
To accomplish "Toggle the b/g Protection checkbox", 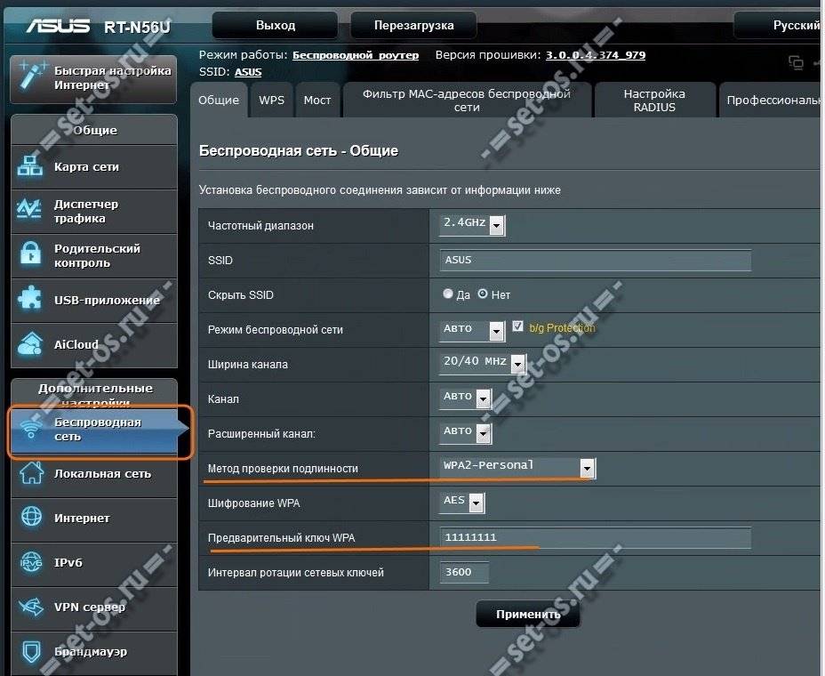I will (x=518, y=328).
